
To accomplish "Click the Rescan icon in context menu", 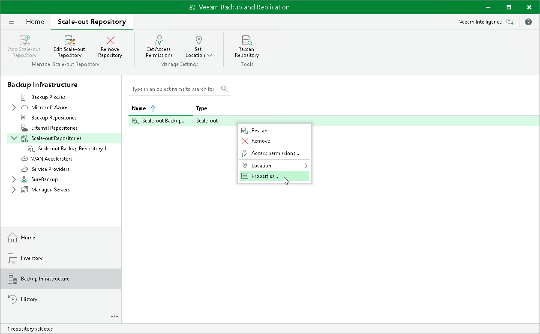I will point(245,131).
